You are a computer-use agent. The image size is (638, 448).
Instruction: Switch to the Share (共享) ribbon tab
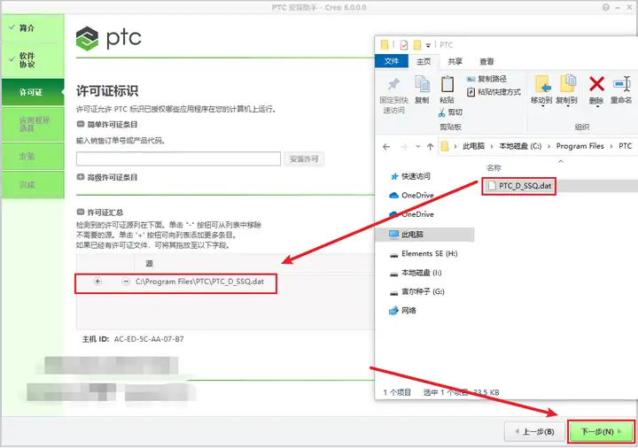tap(455, 61)
